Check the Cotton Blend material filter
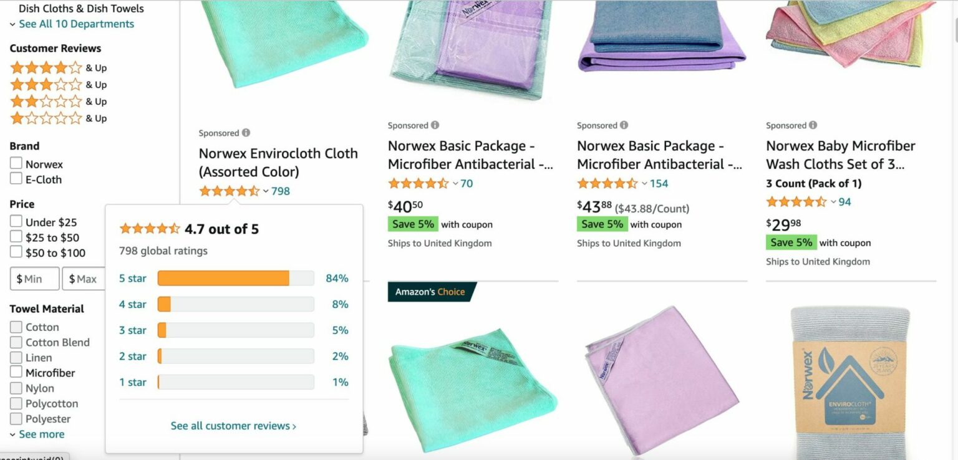 pyautogui.click(x=16, y=342)
